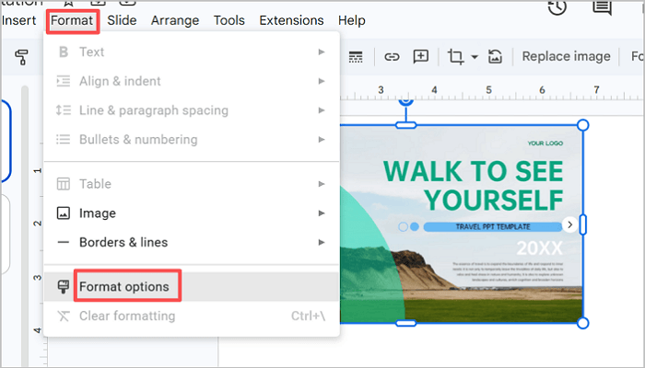Click the right-middle image resize handle
Viewport: 645px width, 368px height.
tap(582, 224)
